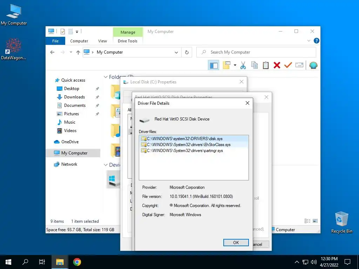
Task: Click the red X Delete toolbar icon
Action: point(277,65)
